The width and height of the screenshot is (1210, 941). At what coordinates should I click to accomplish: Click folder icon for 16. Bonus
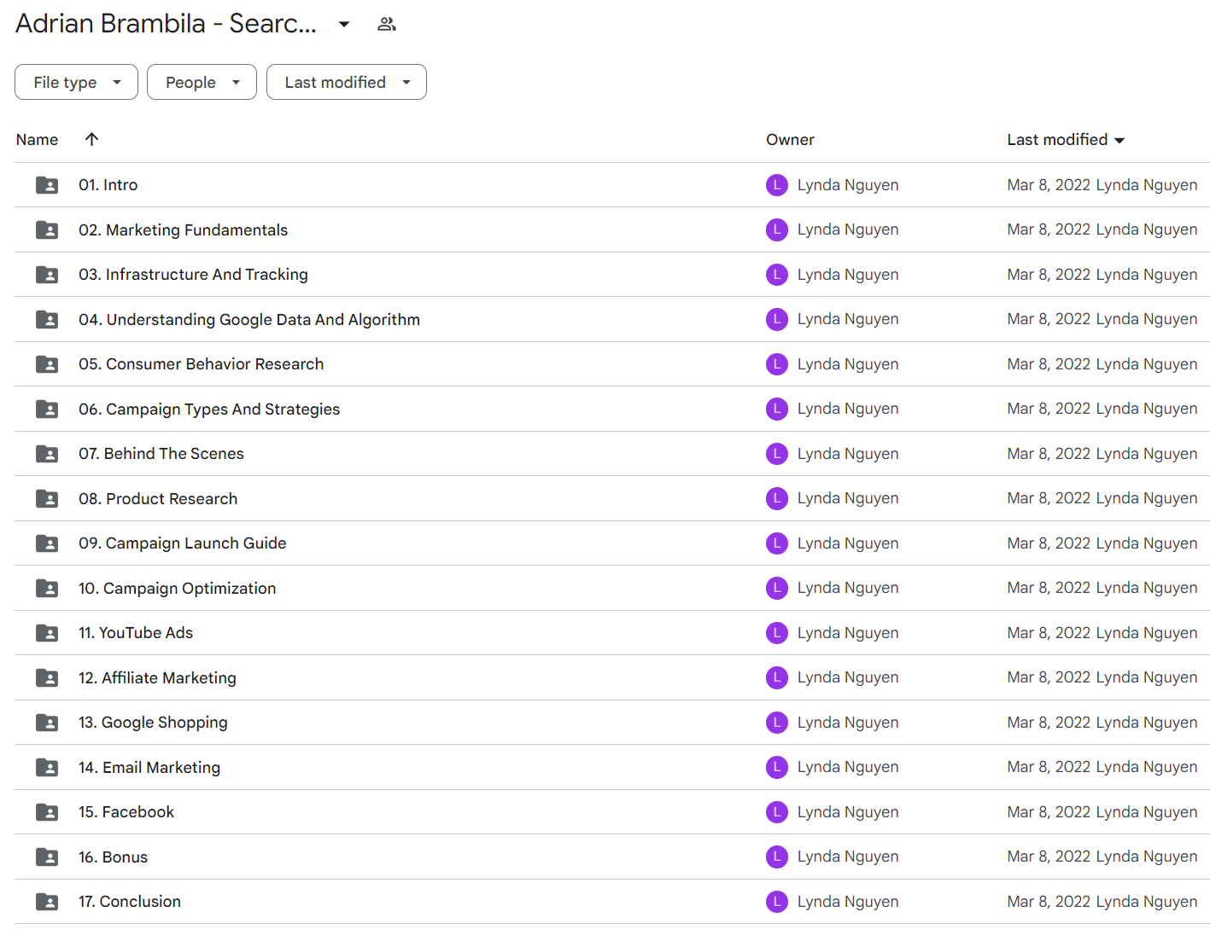[47, 857]
